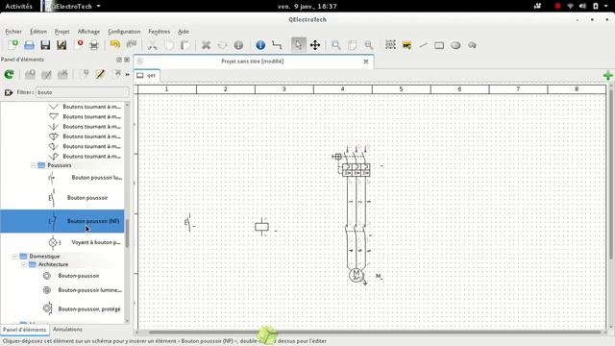Image resolution: width=615 pixels, height=346 pixels.
Task: Click the Edit element pencil icon
Action: [x=100, y=74]
